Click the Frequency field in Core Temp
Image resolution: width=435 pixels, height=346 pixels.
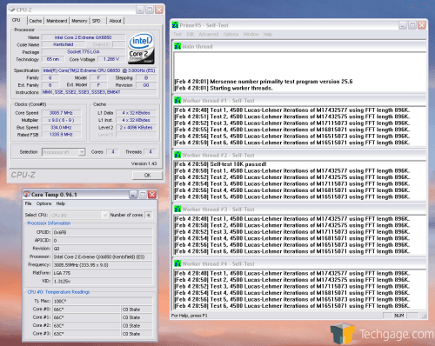pyautogui.click(x=103, y=265)
